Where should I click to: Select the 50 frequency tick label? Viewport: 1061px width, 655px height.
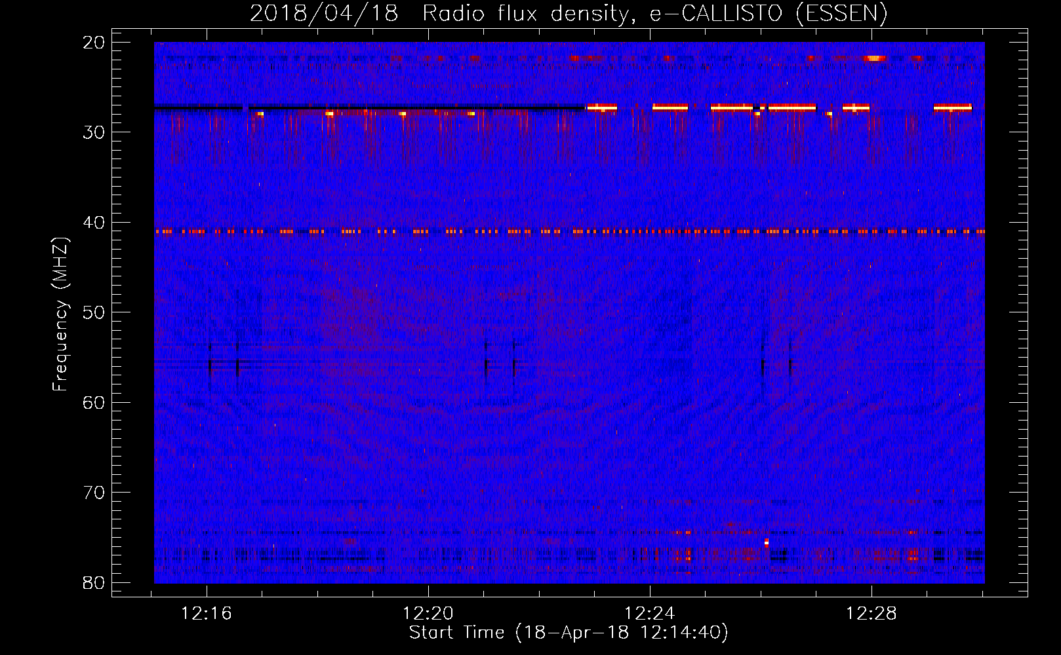click(x=94, y=312)
